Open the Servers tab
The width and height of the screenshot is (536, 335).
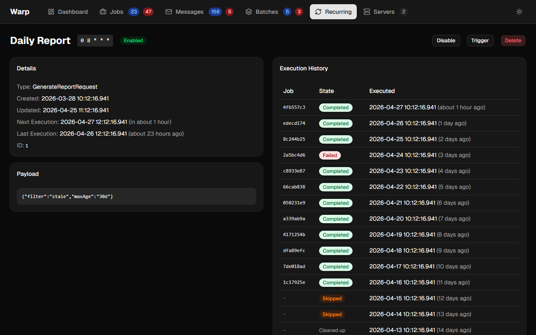[384, 12]
